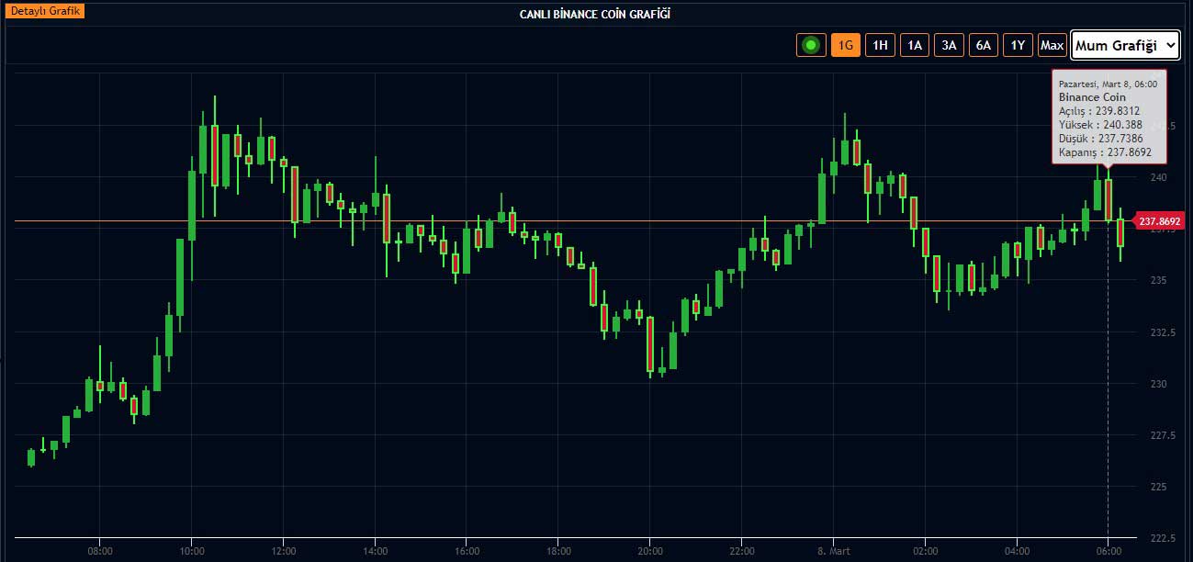The height and width of the screenshot is (562, 1193).
Task: Click the Yüksek : 240.388 value
Action: pyautogui.click(x=1100, y=125)
